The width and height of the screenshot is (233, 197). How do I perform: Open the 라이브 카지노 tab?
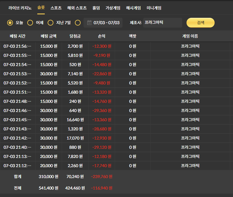[20, 8]
